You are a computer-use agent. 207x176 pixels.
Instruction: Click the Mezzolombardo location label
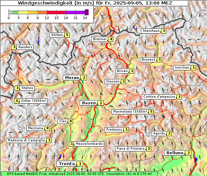89,144
